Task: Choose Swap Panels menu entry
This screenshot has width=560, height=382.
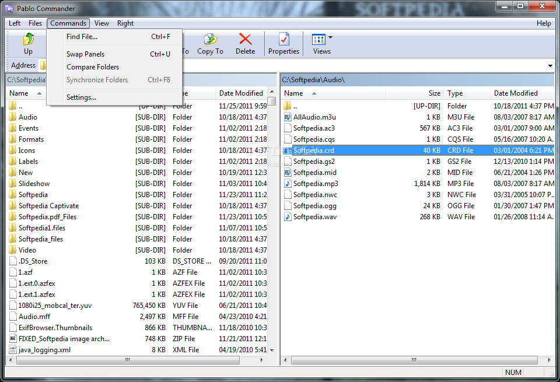Action: pos(114,54)
